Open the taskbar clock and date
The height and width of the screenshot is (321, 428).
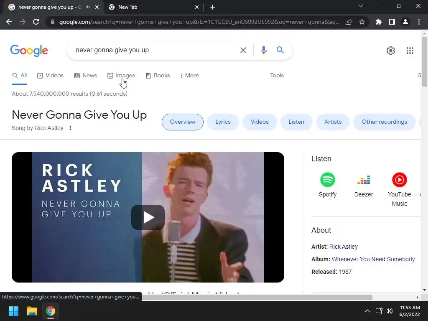point(410,311)
